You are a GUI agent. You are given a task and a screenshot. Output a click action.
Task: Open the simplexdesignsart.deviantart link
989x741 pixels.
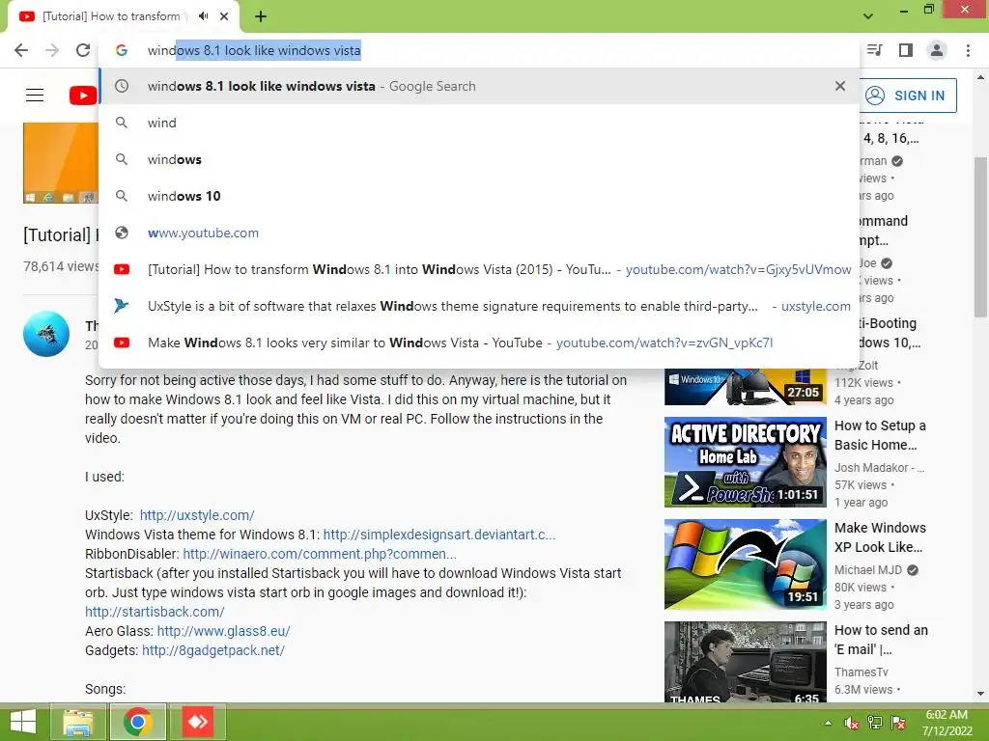point(439,535)
